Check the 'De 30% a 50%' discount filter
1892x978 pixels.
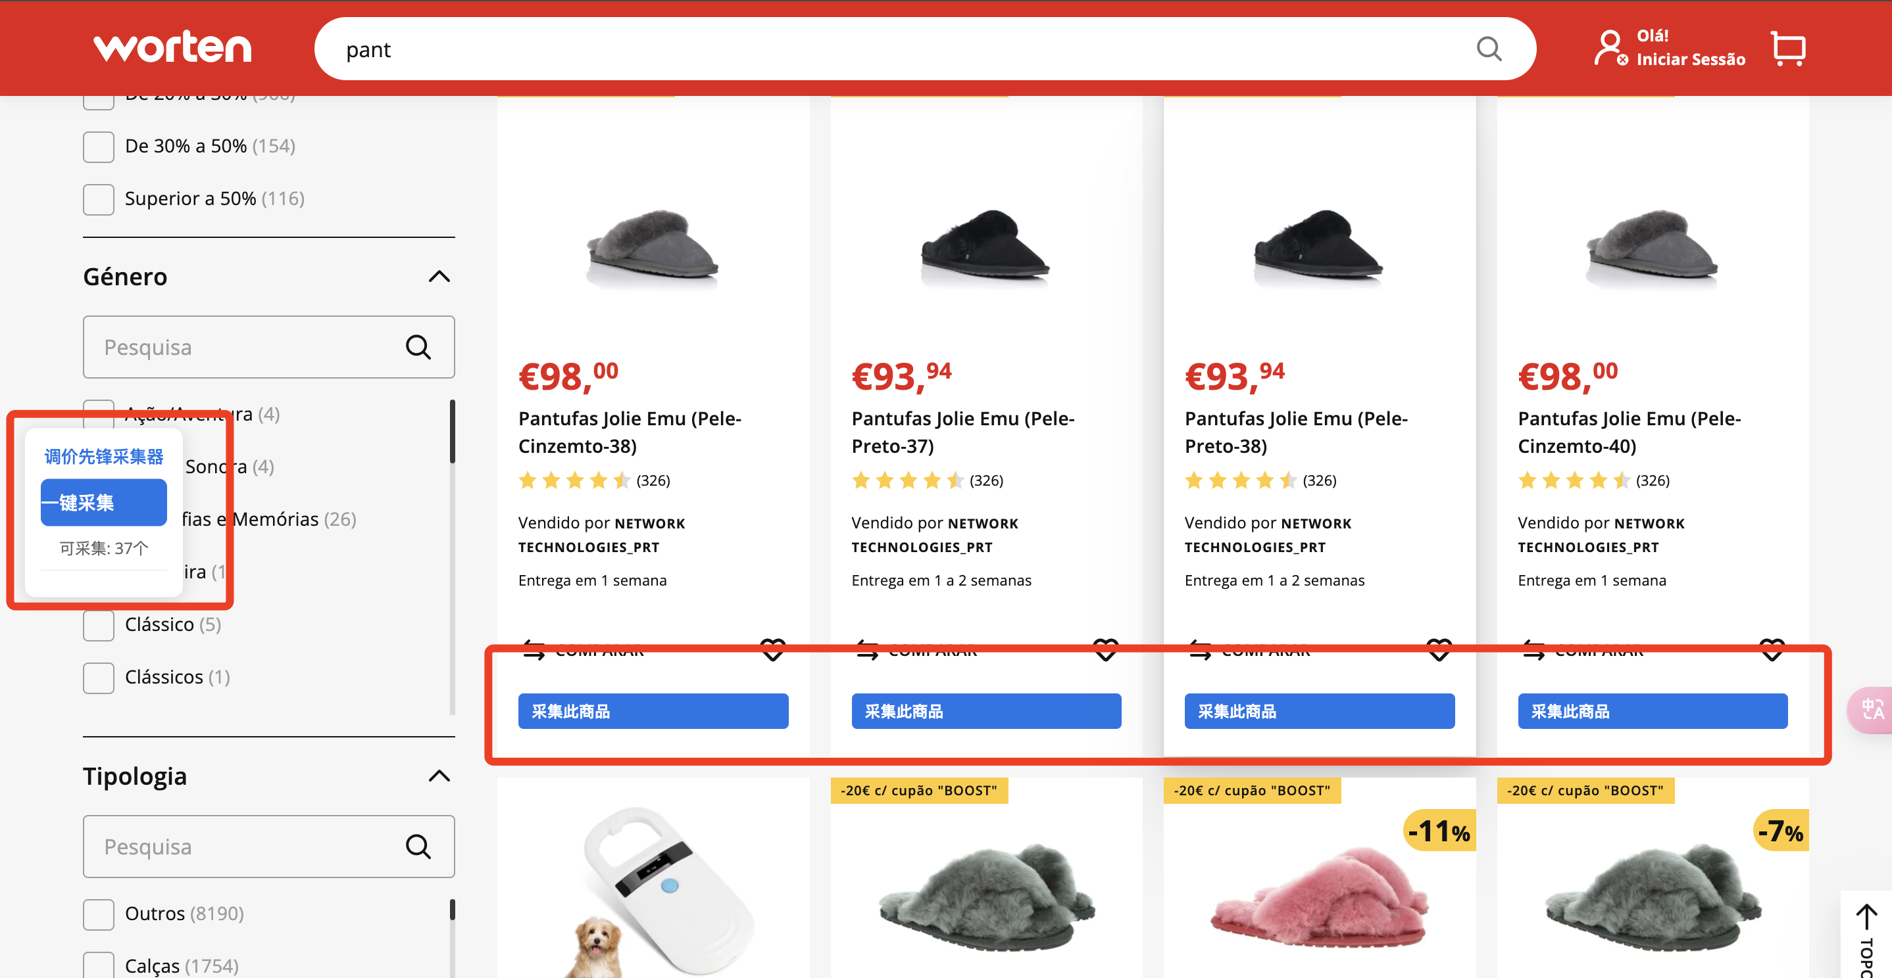(99, 147)
